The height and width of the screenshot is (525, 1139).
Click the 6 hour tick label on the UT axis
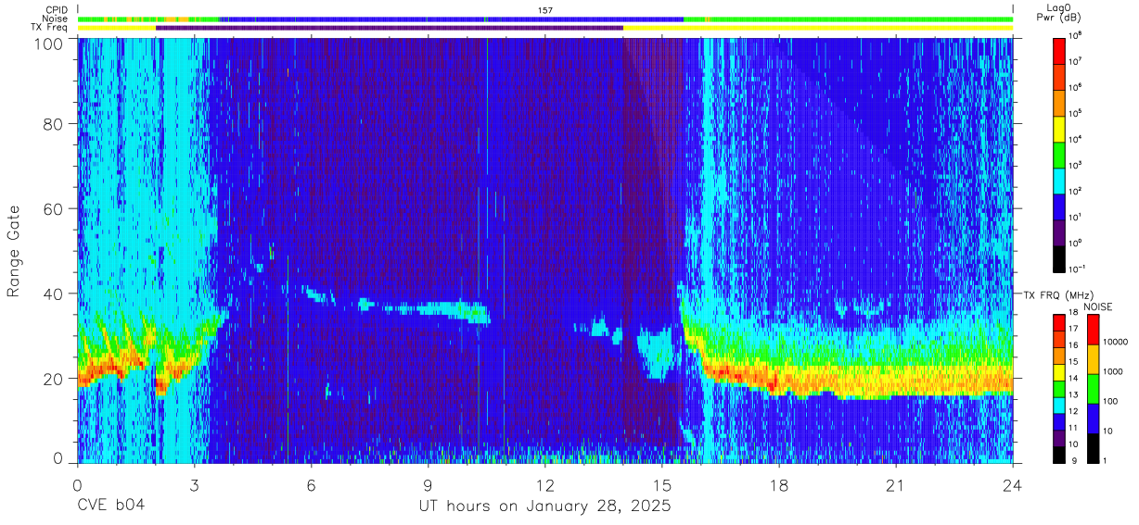pyautogui.click(x=312, y=484)
